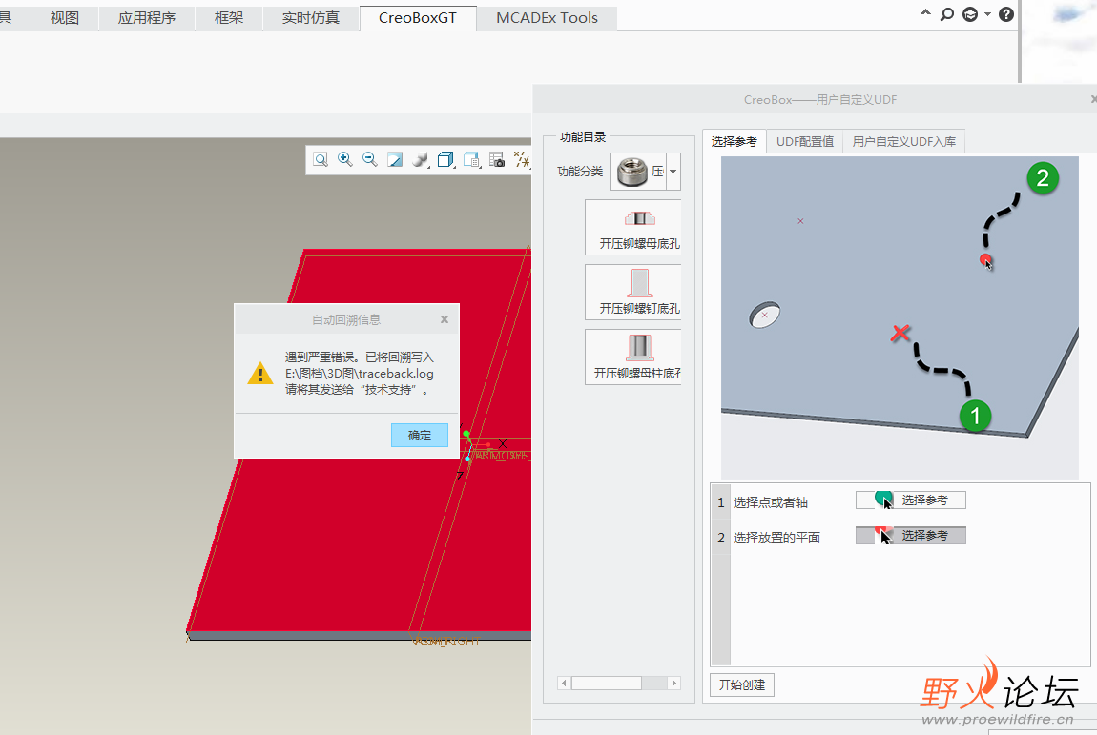The height and width of the screenshot is (735, 1097).
Task: Open dropdown arrow next to learning connector icon
Action: click(987, 14)
